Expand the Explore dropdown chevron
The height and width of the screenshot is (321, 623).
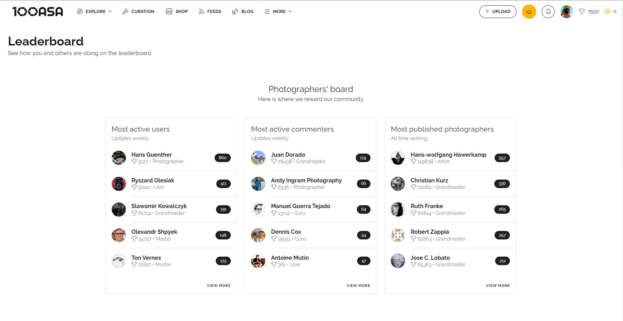pyautogui.click(x=110, y=12)
